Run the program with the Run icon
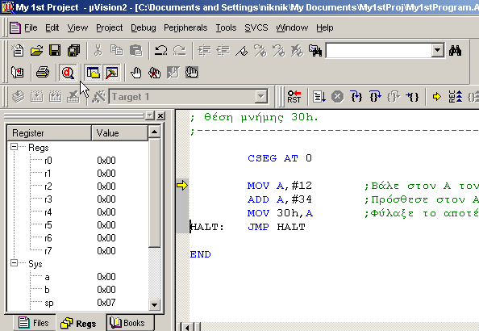Viewport: 479px width, 331px height. coord(319,97)
